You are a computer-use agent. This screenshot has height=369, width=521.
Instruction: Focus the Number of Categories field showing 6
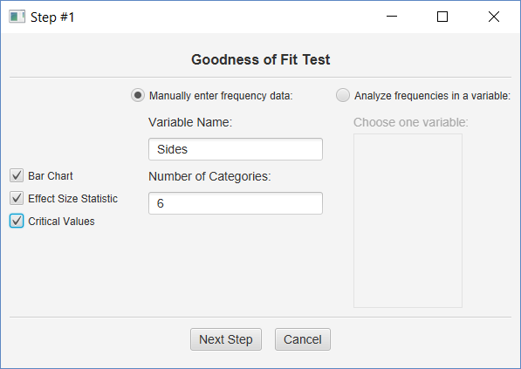236,203
